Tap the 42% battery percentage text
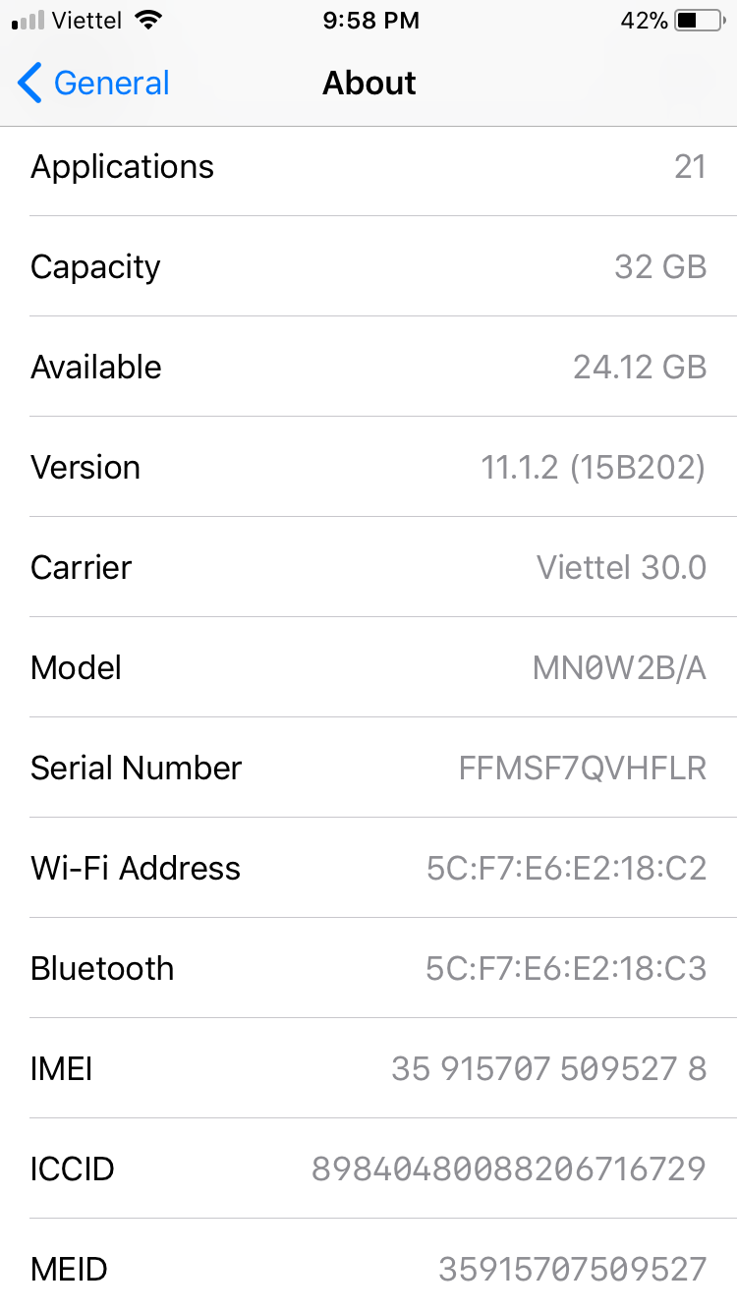 click(x=644, y=21)
